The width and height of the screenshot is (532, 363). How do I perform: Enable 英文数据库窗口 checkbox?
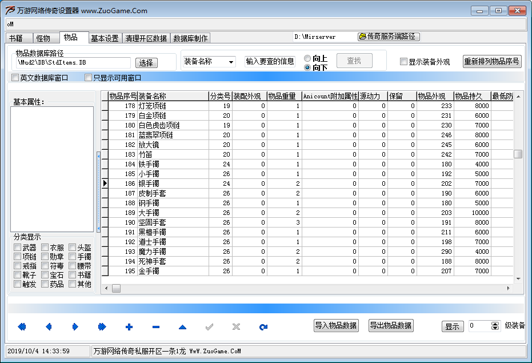(x=15, y=78)
